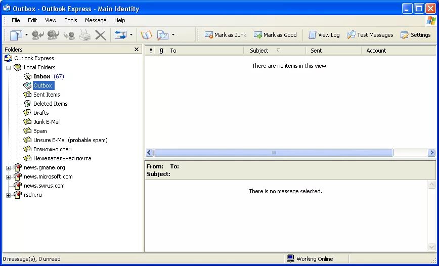Sort by the Sent column header
The width and height of the screenshot is (439, 266).
(x=334, y=51)
